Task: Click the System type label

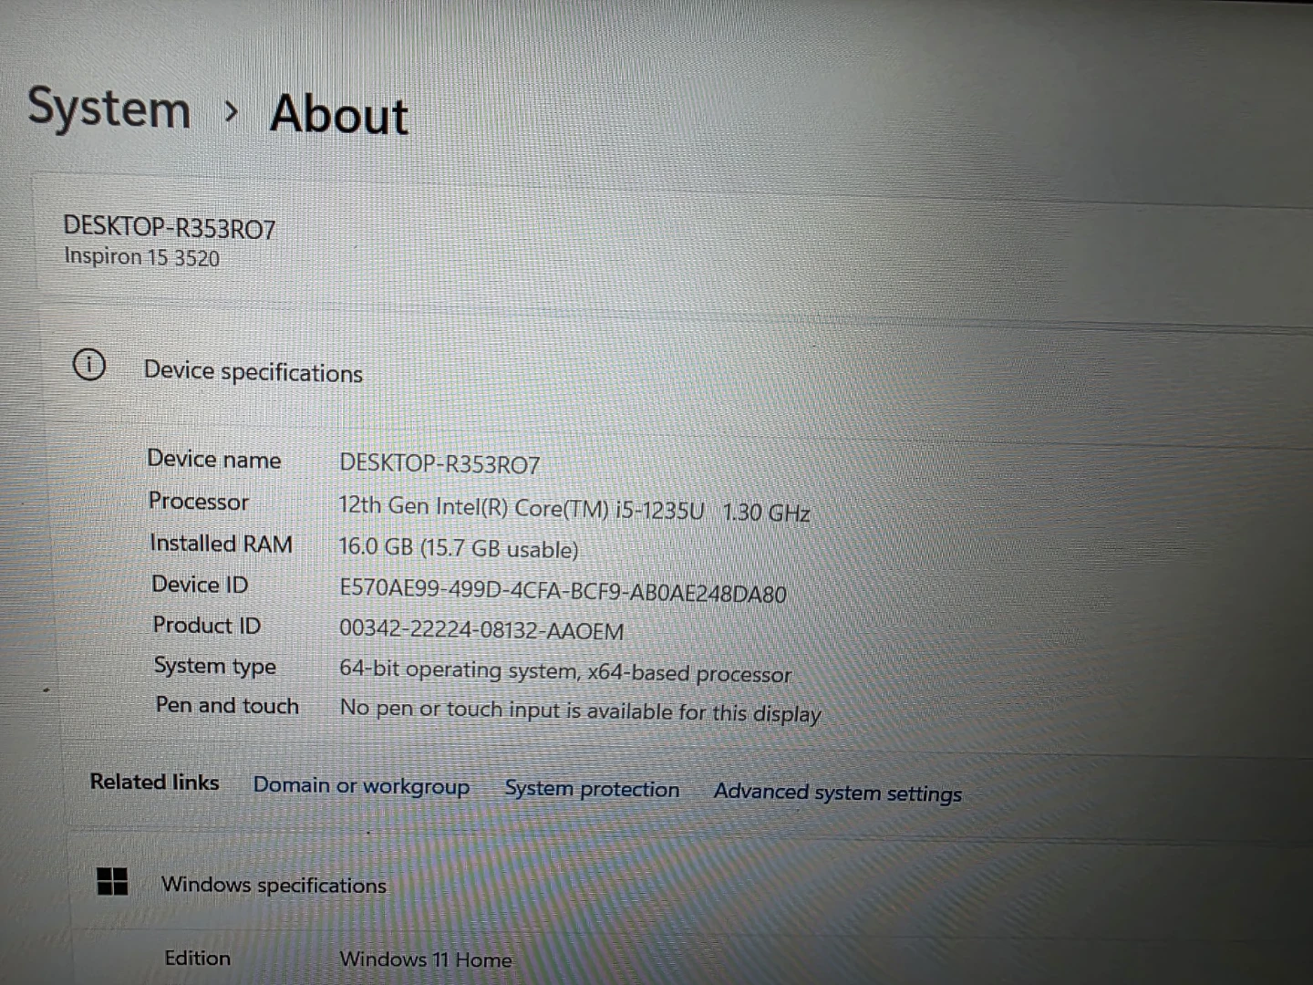Action: click(x=215, y=667)
